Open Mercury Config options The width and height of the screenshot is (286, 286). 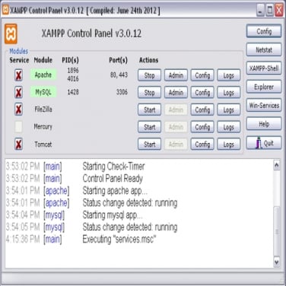point(202,127)
